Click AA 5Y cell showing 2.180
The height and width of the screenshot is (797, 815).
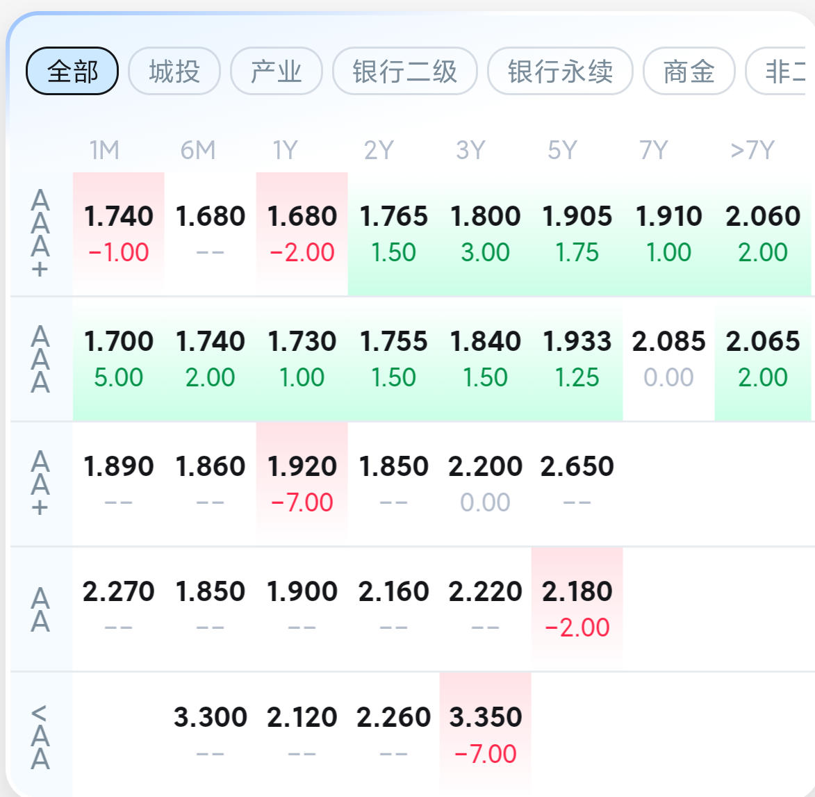pos(577,609)
